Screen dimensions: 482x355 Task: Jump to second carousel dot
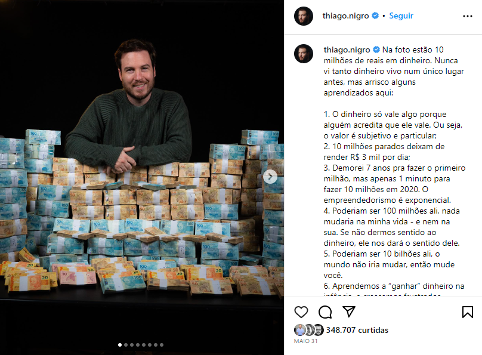126,345
